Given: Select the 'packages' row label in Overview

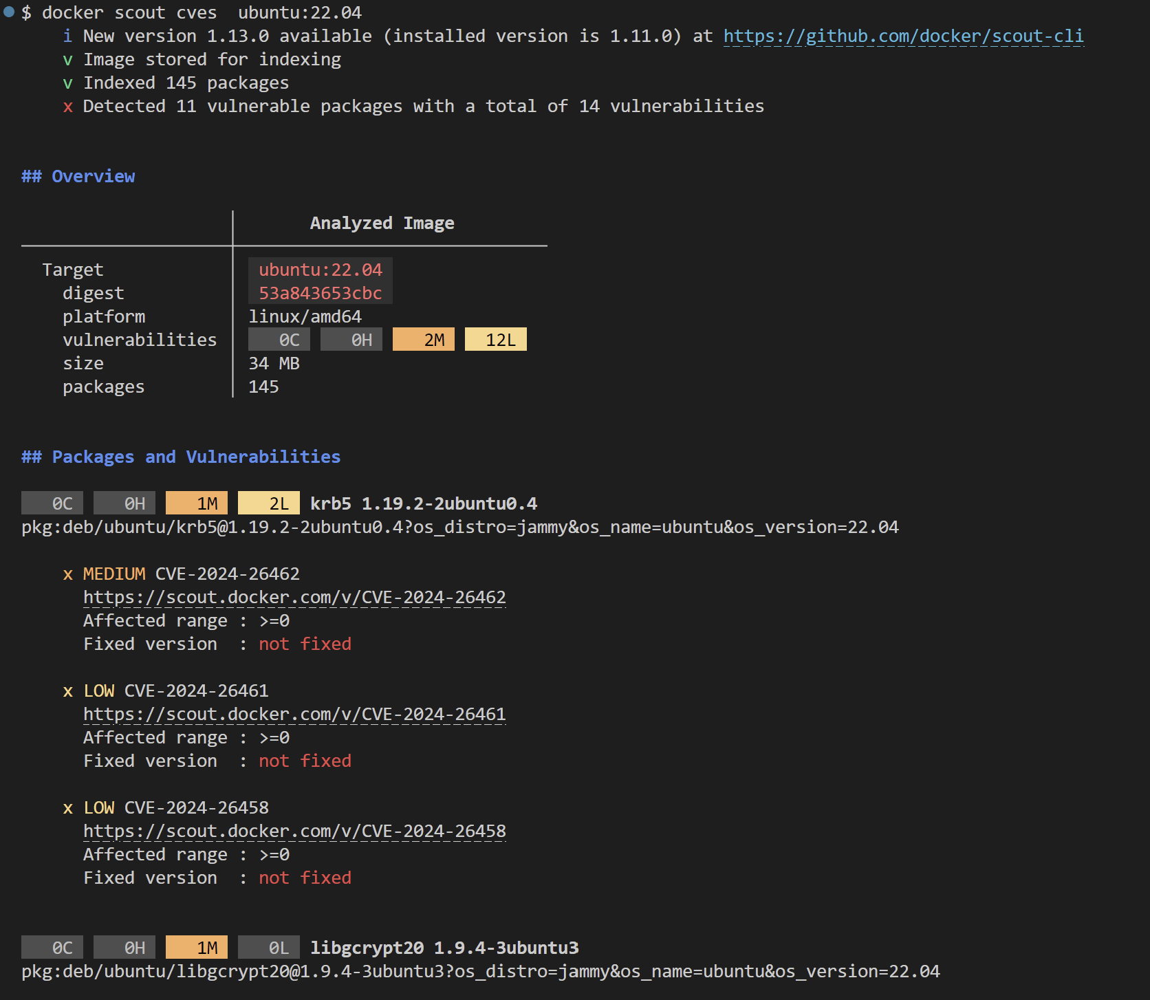Looking at the screenshot, I should coord(104,387).
